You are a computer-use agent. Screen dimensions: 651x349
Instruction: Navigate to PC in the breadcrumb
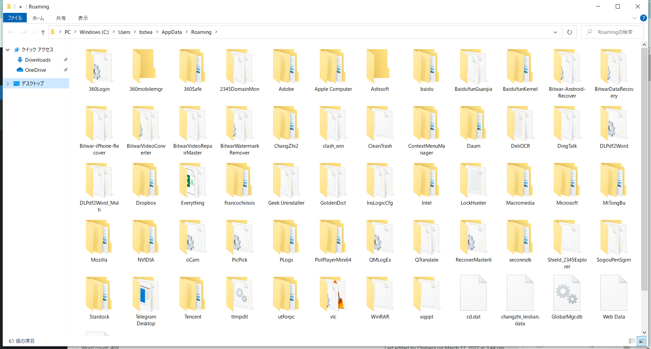68,32
